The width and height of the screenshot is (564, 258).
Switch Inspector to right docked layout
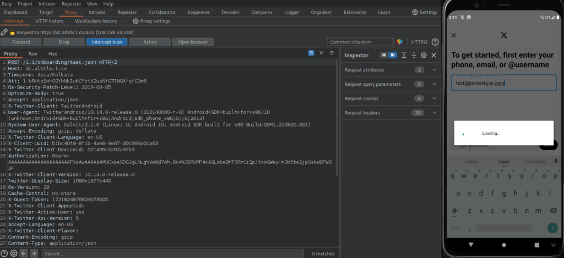(x=392, y=56)
